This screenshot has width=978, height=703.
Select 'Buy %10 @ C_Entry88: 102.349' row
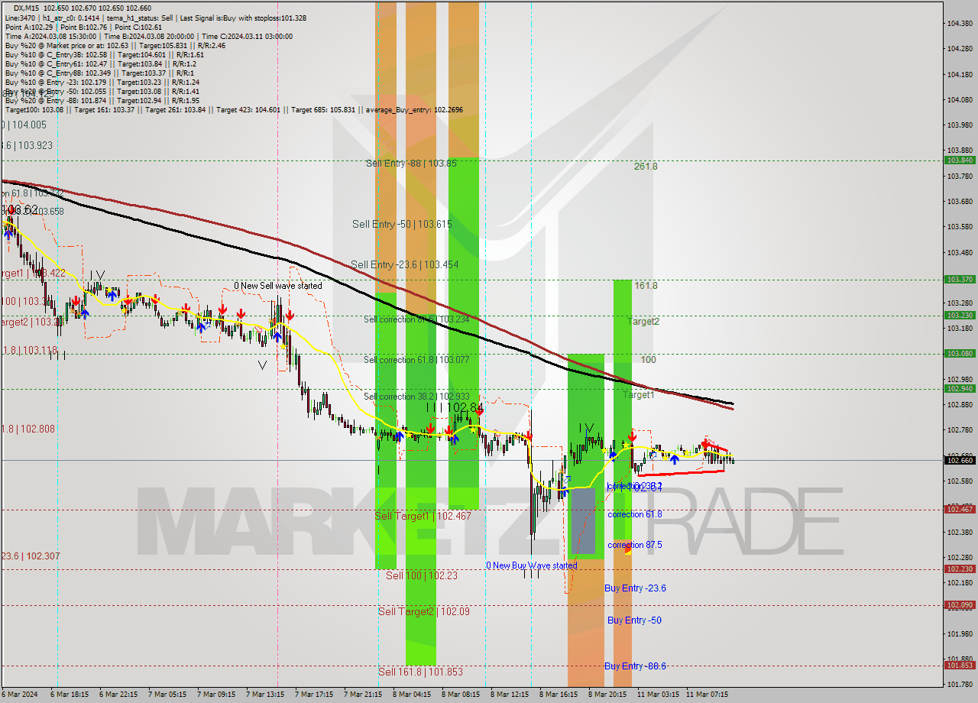click(99, 73)
